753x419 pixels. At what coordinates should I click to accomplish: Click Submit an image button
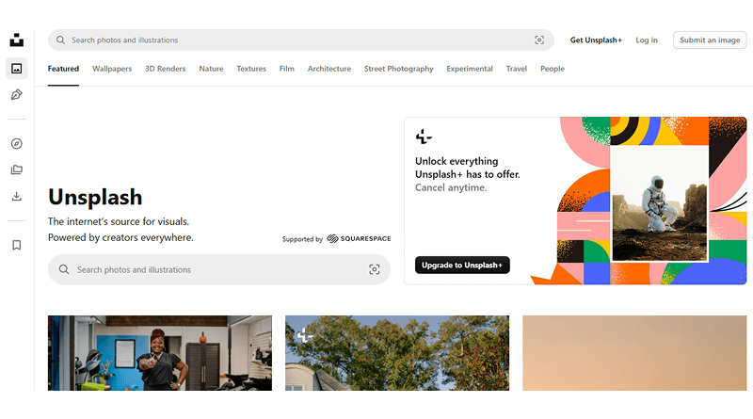point(710,40)
